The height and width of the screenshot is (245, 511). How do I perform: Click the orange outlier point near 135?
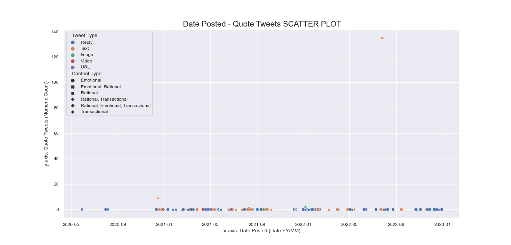point(382,38)
